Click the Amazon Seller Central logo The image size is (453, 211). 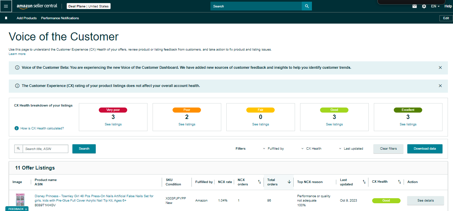coord(37,6)
